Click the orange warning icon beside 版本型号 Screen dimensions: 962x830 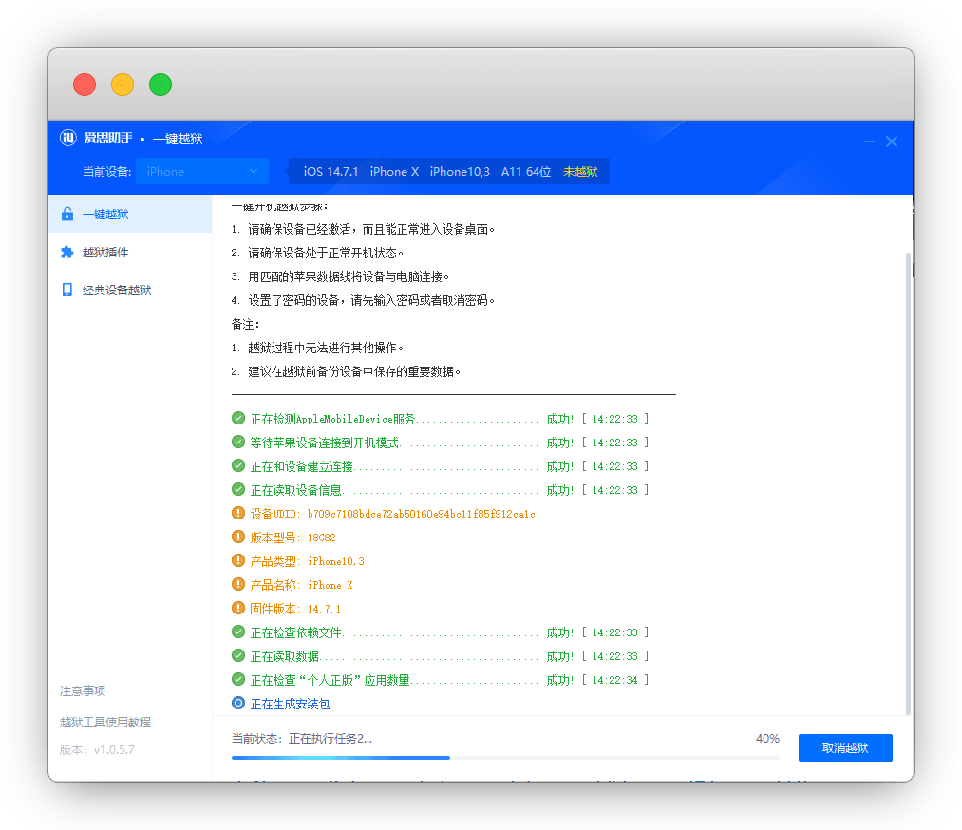click(x=238, y=537)
